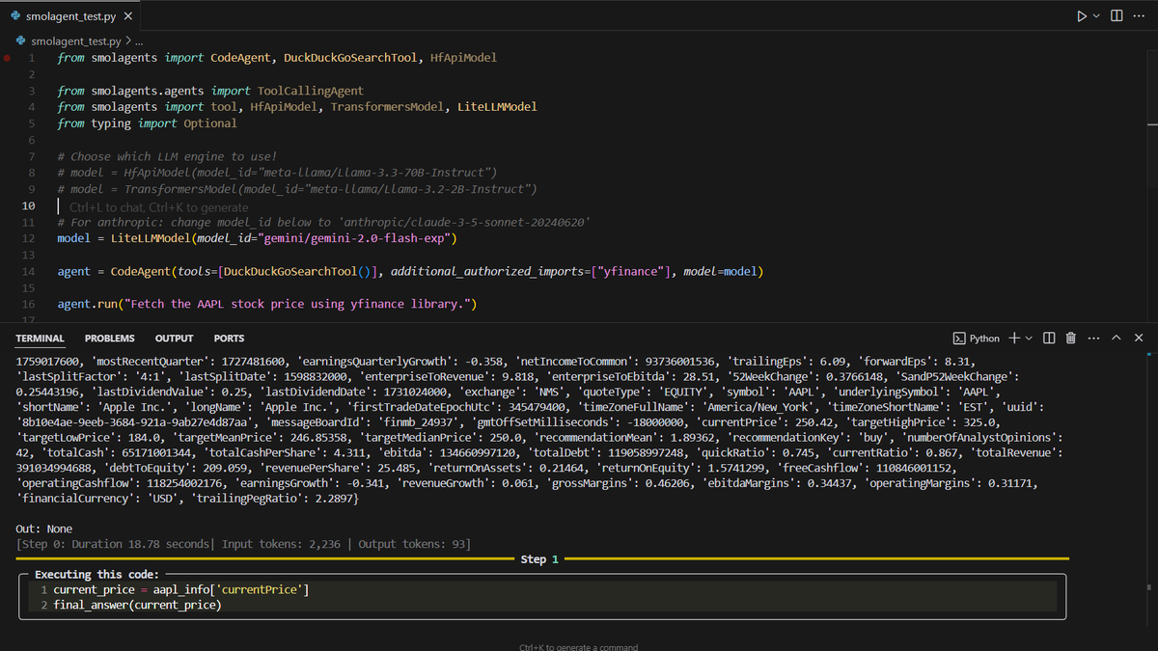Click 'Out: None' in terminal output

[x=44, y=529]
